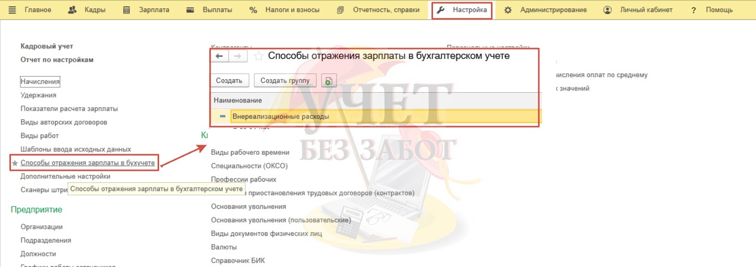Open Справочник БИК
The width and height of the screenshot is (756, 267).
point(238,260)
